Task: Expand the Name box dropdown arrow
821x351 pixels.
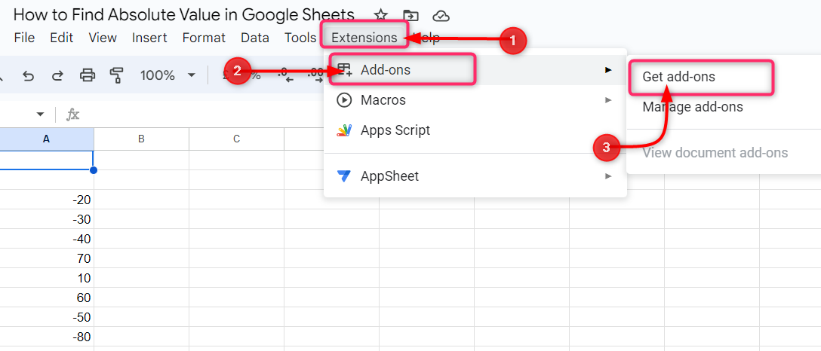Action: (40, 114)
